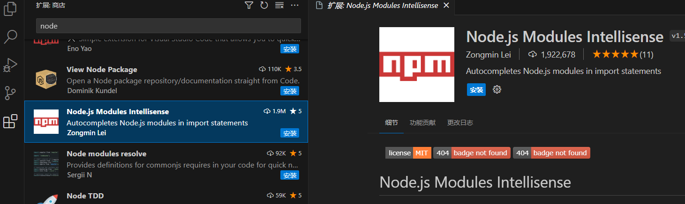Close the Node.js Modules Intellisense tab
This screenshot has width=685, height=204.
446,6
